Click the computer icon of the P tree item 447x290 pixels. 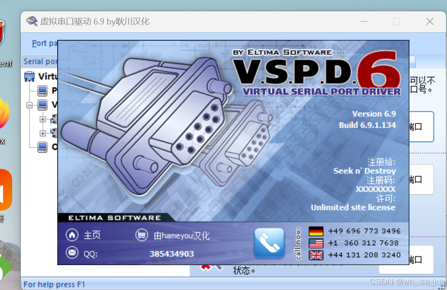(42, 91)
